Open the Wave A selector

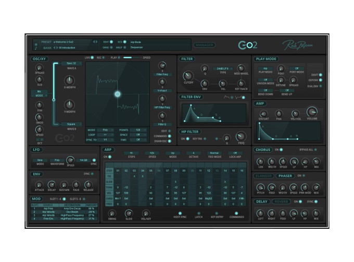(72, 63)
